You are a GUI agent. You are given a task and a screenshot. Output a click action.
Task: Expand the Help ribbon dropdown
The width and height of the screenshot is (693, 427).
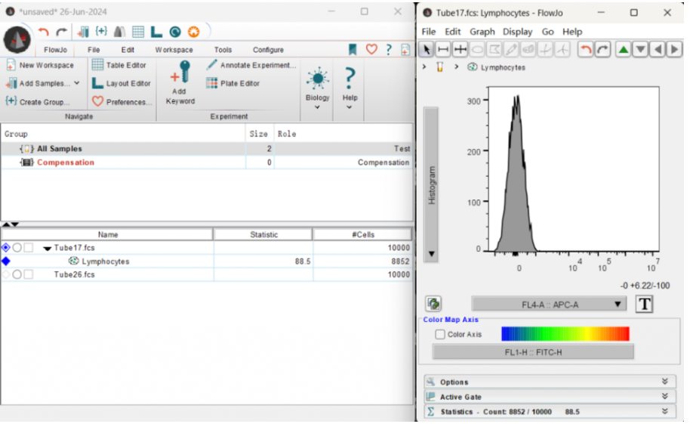[350, 107]
